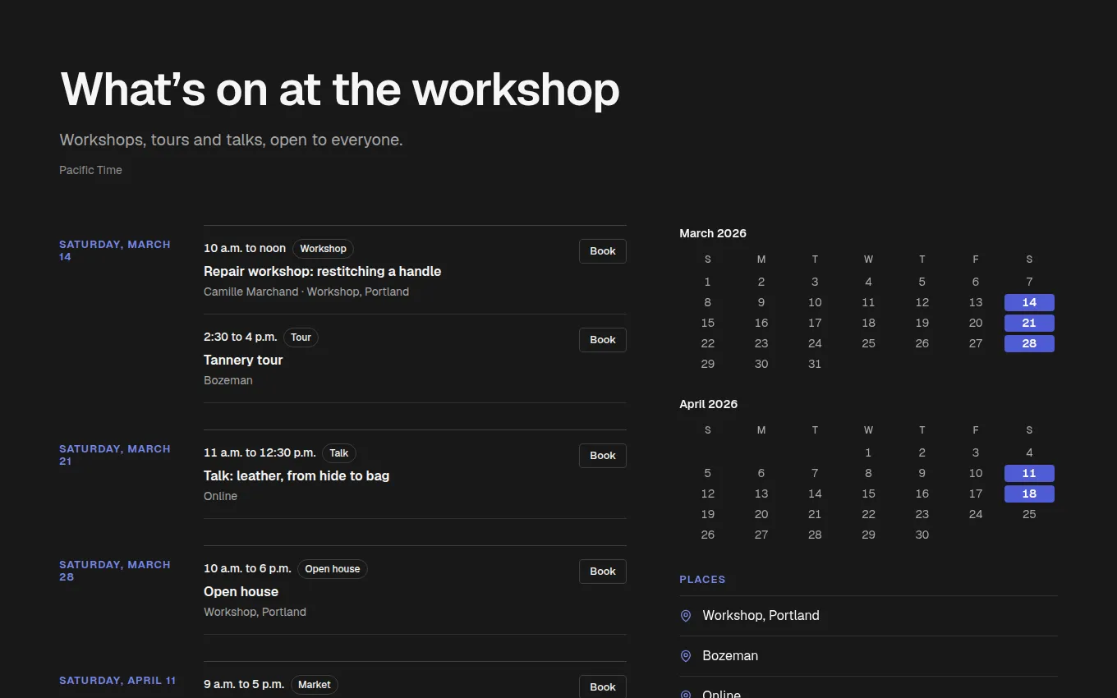Click the '2:30 to 4 p.m.' time

(x=241, y=337)
